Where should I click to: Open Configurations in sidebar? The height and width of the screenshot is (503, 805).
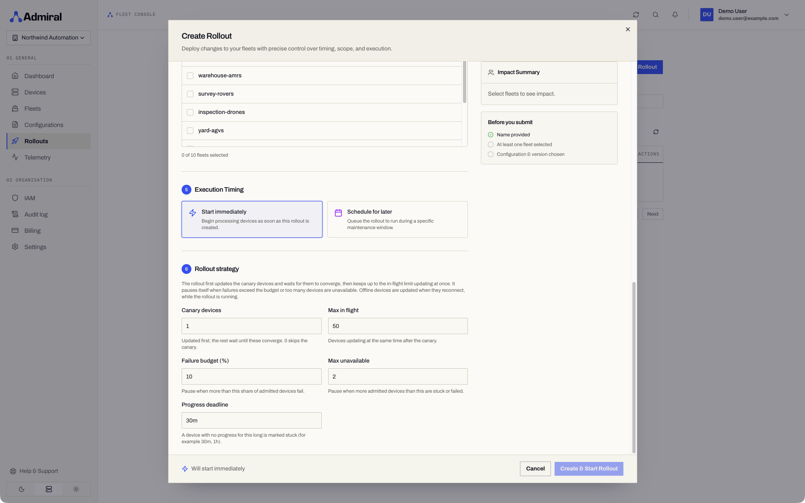point(48,125)
